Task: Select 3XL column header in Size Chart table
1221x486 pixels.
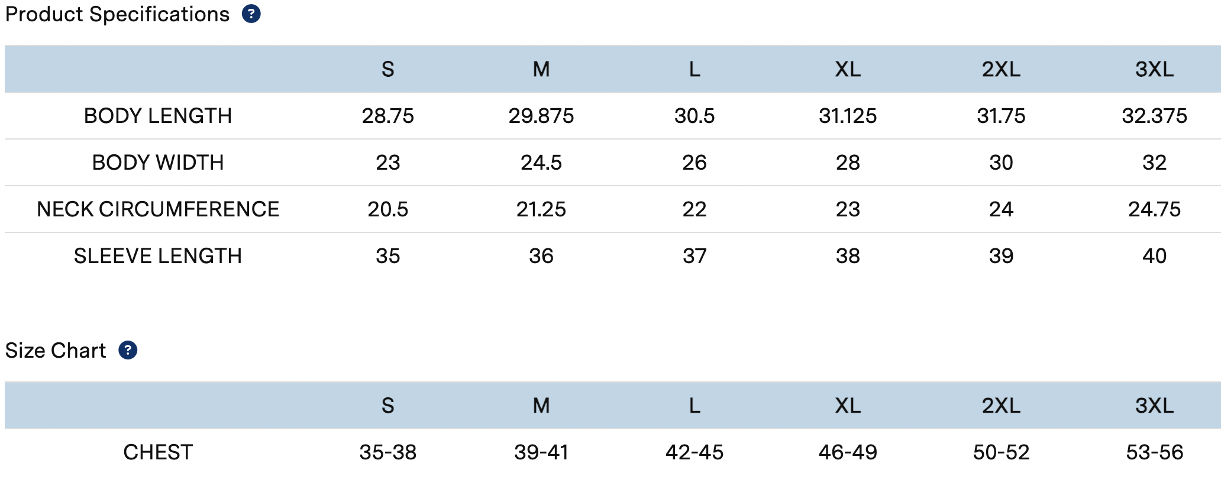Action: [x=1154, y=406]
